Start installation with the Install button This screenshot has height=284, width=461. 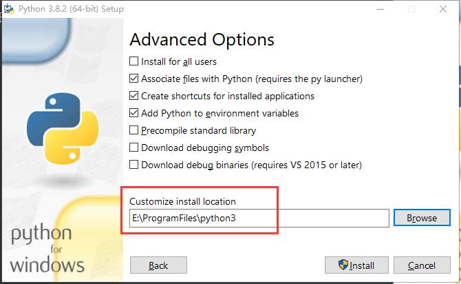(x=356, y=265)
